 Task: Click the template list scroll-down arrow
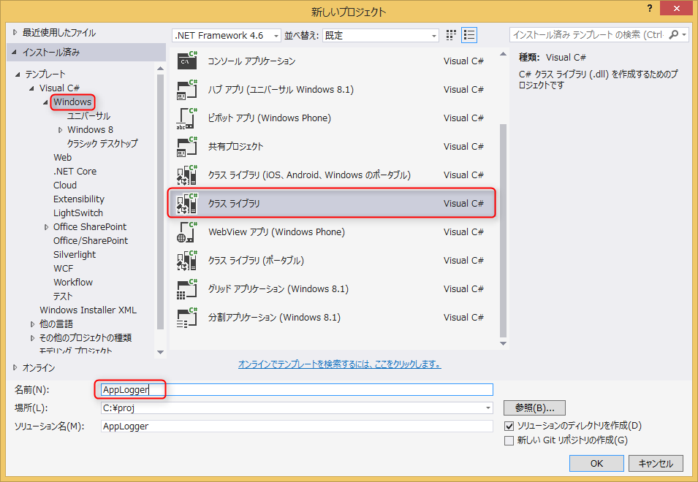(503, 344)
